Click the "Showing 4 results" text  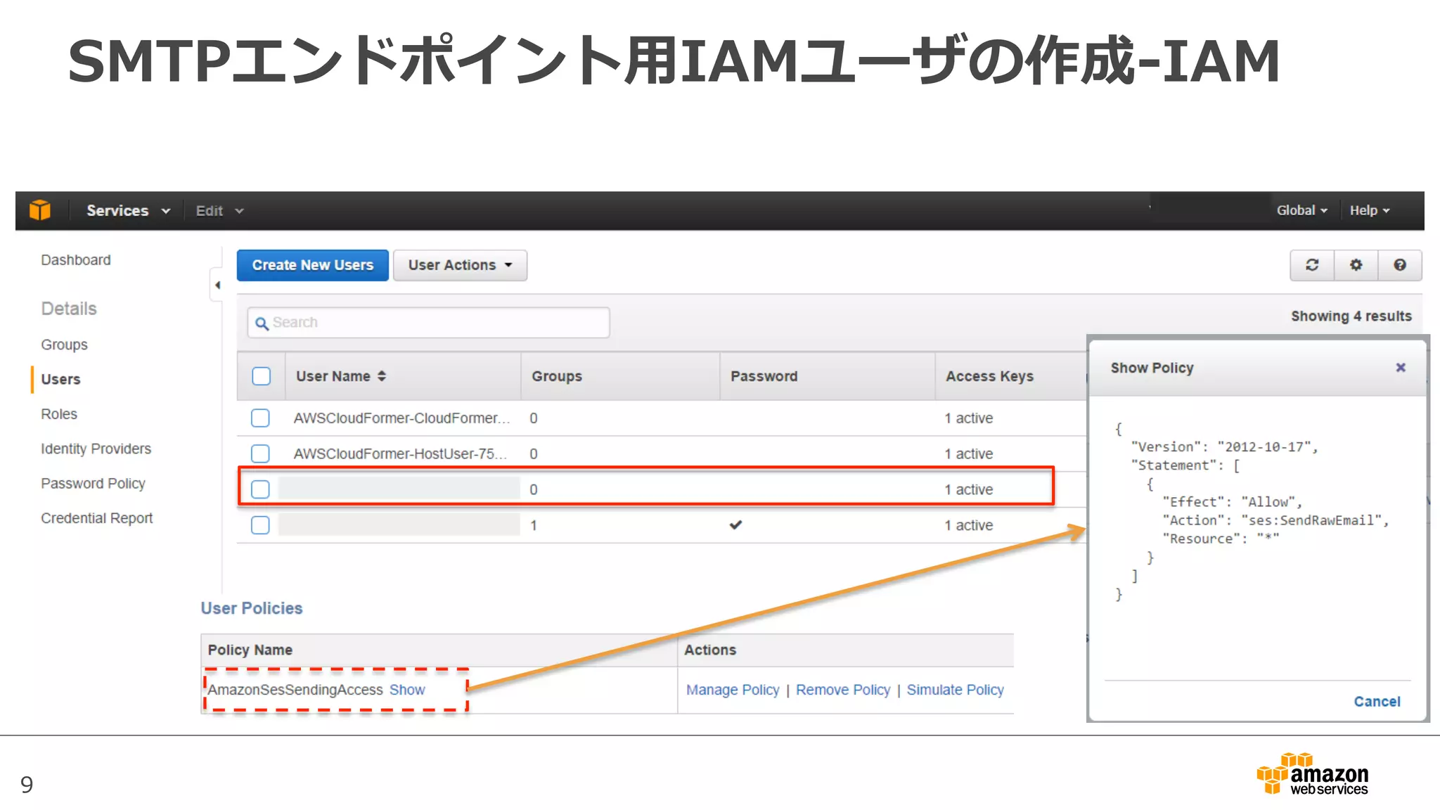(x=1351, y=316)
